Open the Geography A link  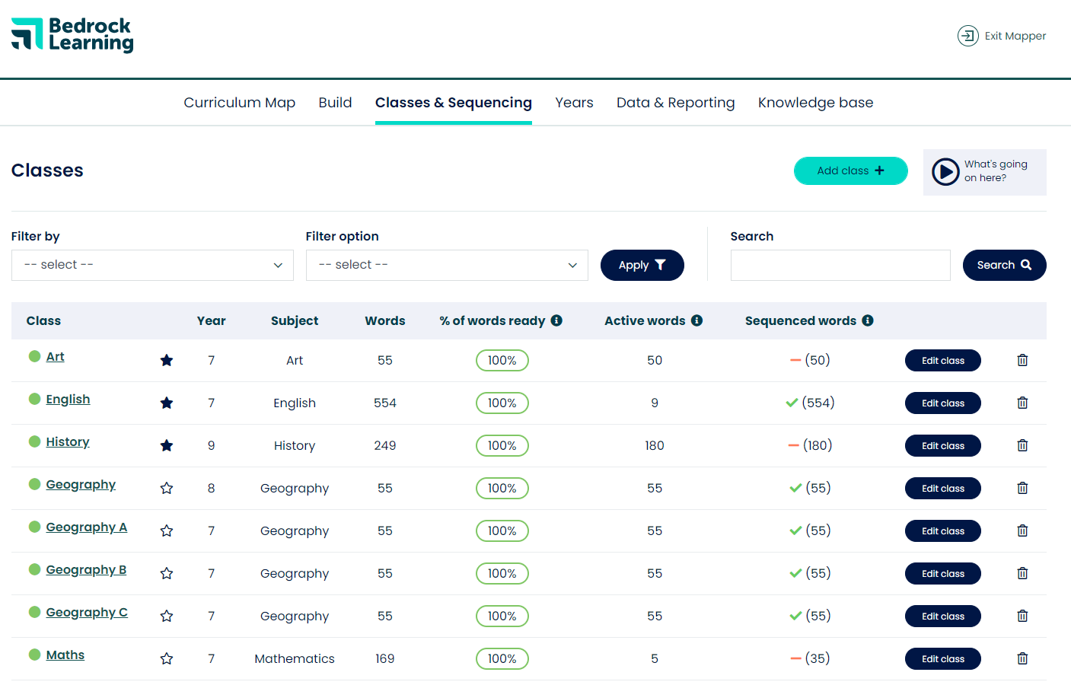(87, 527)
